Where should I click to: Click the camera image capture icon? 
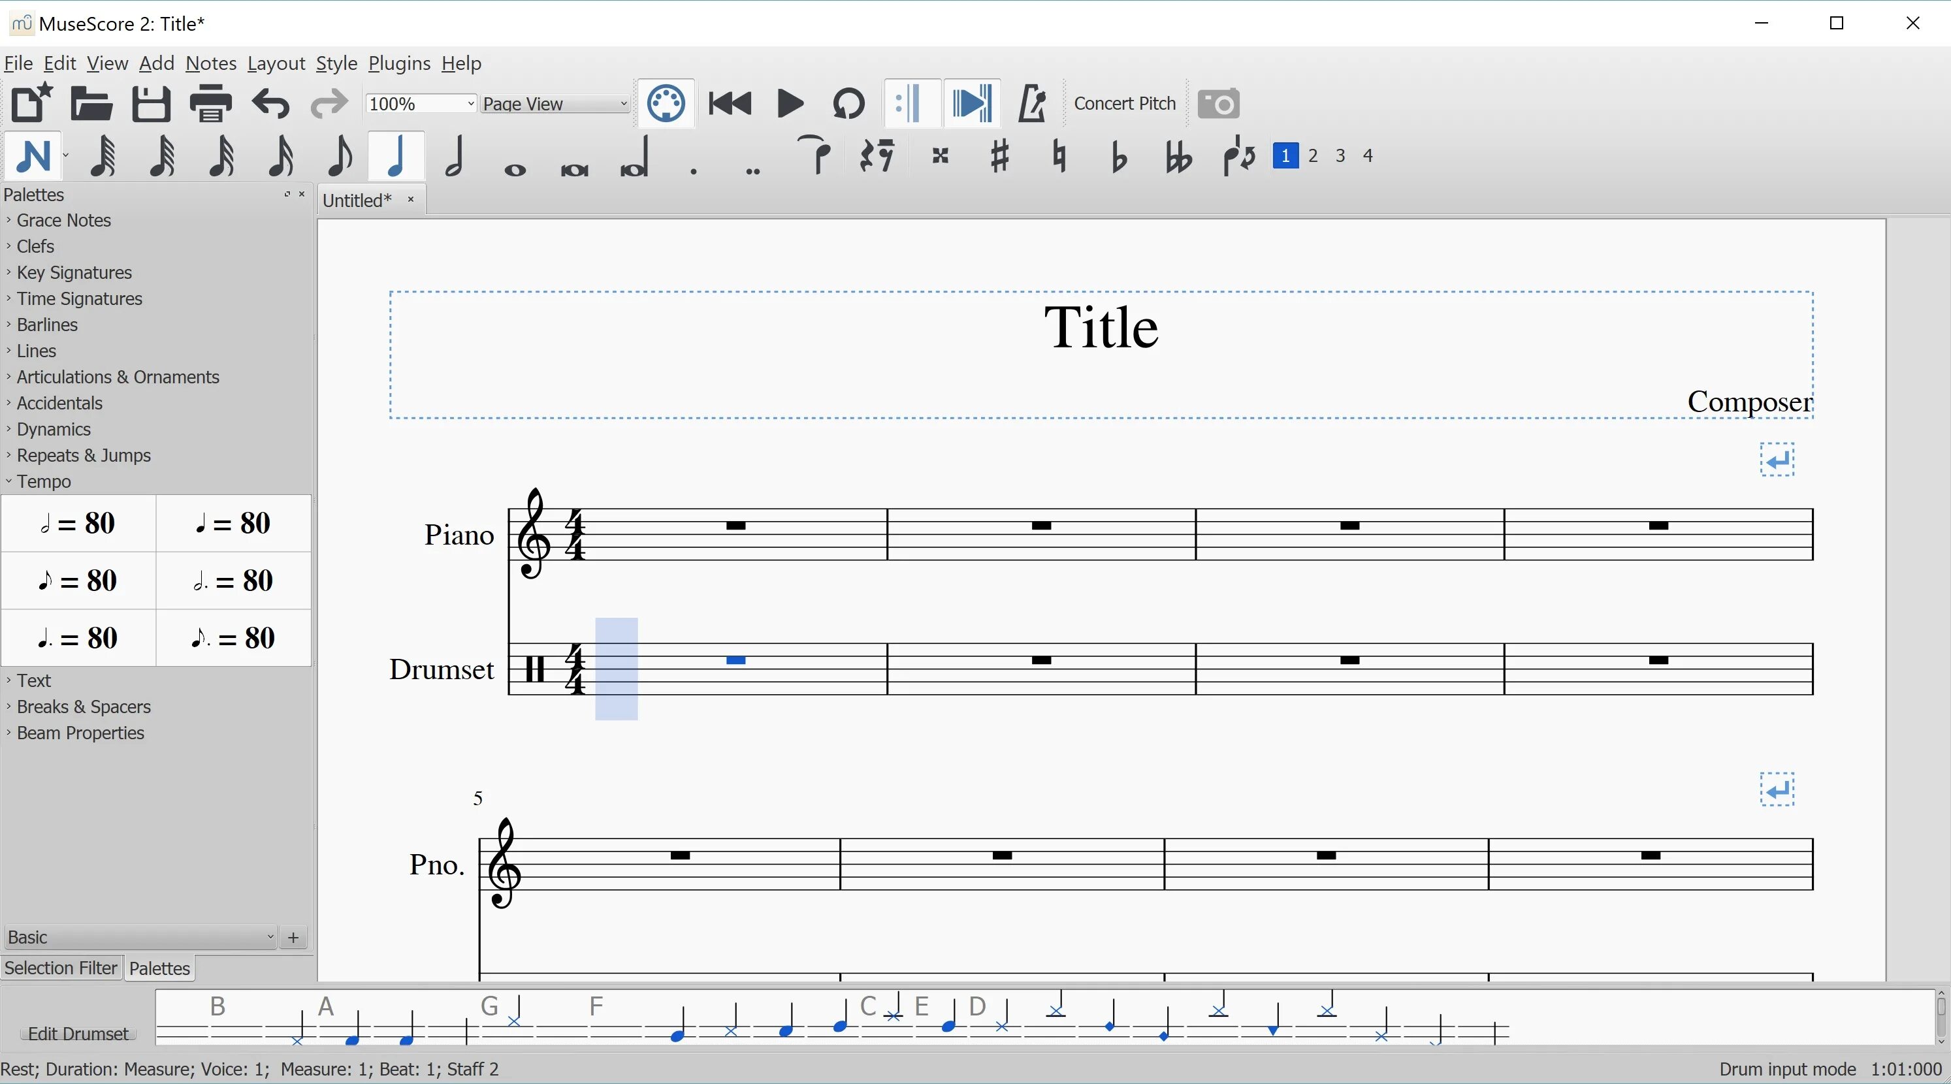1219,104
